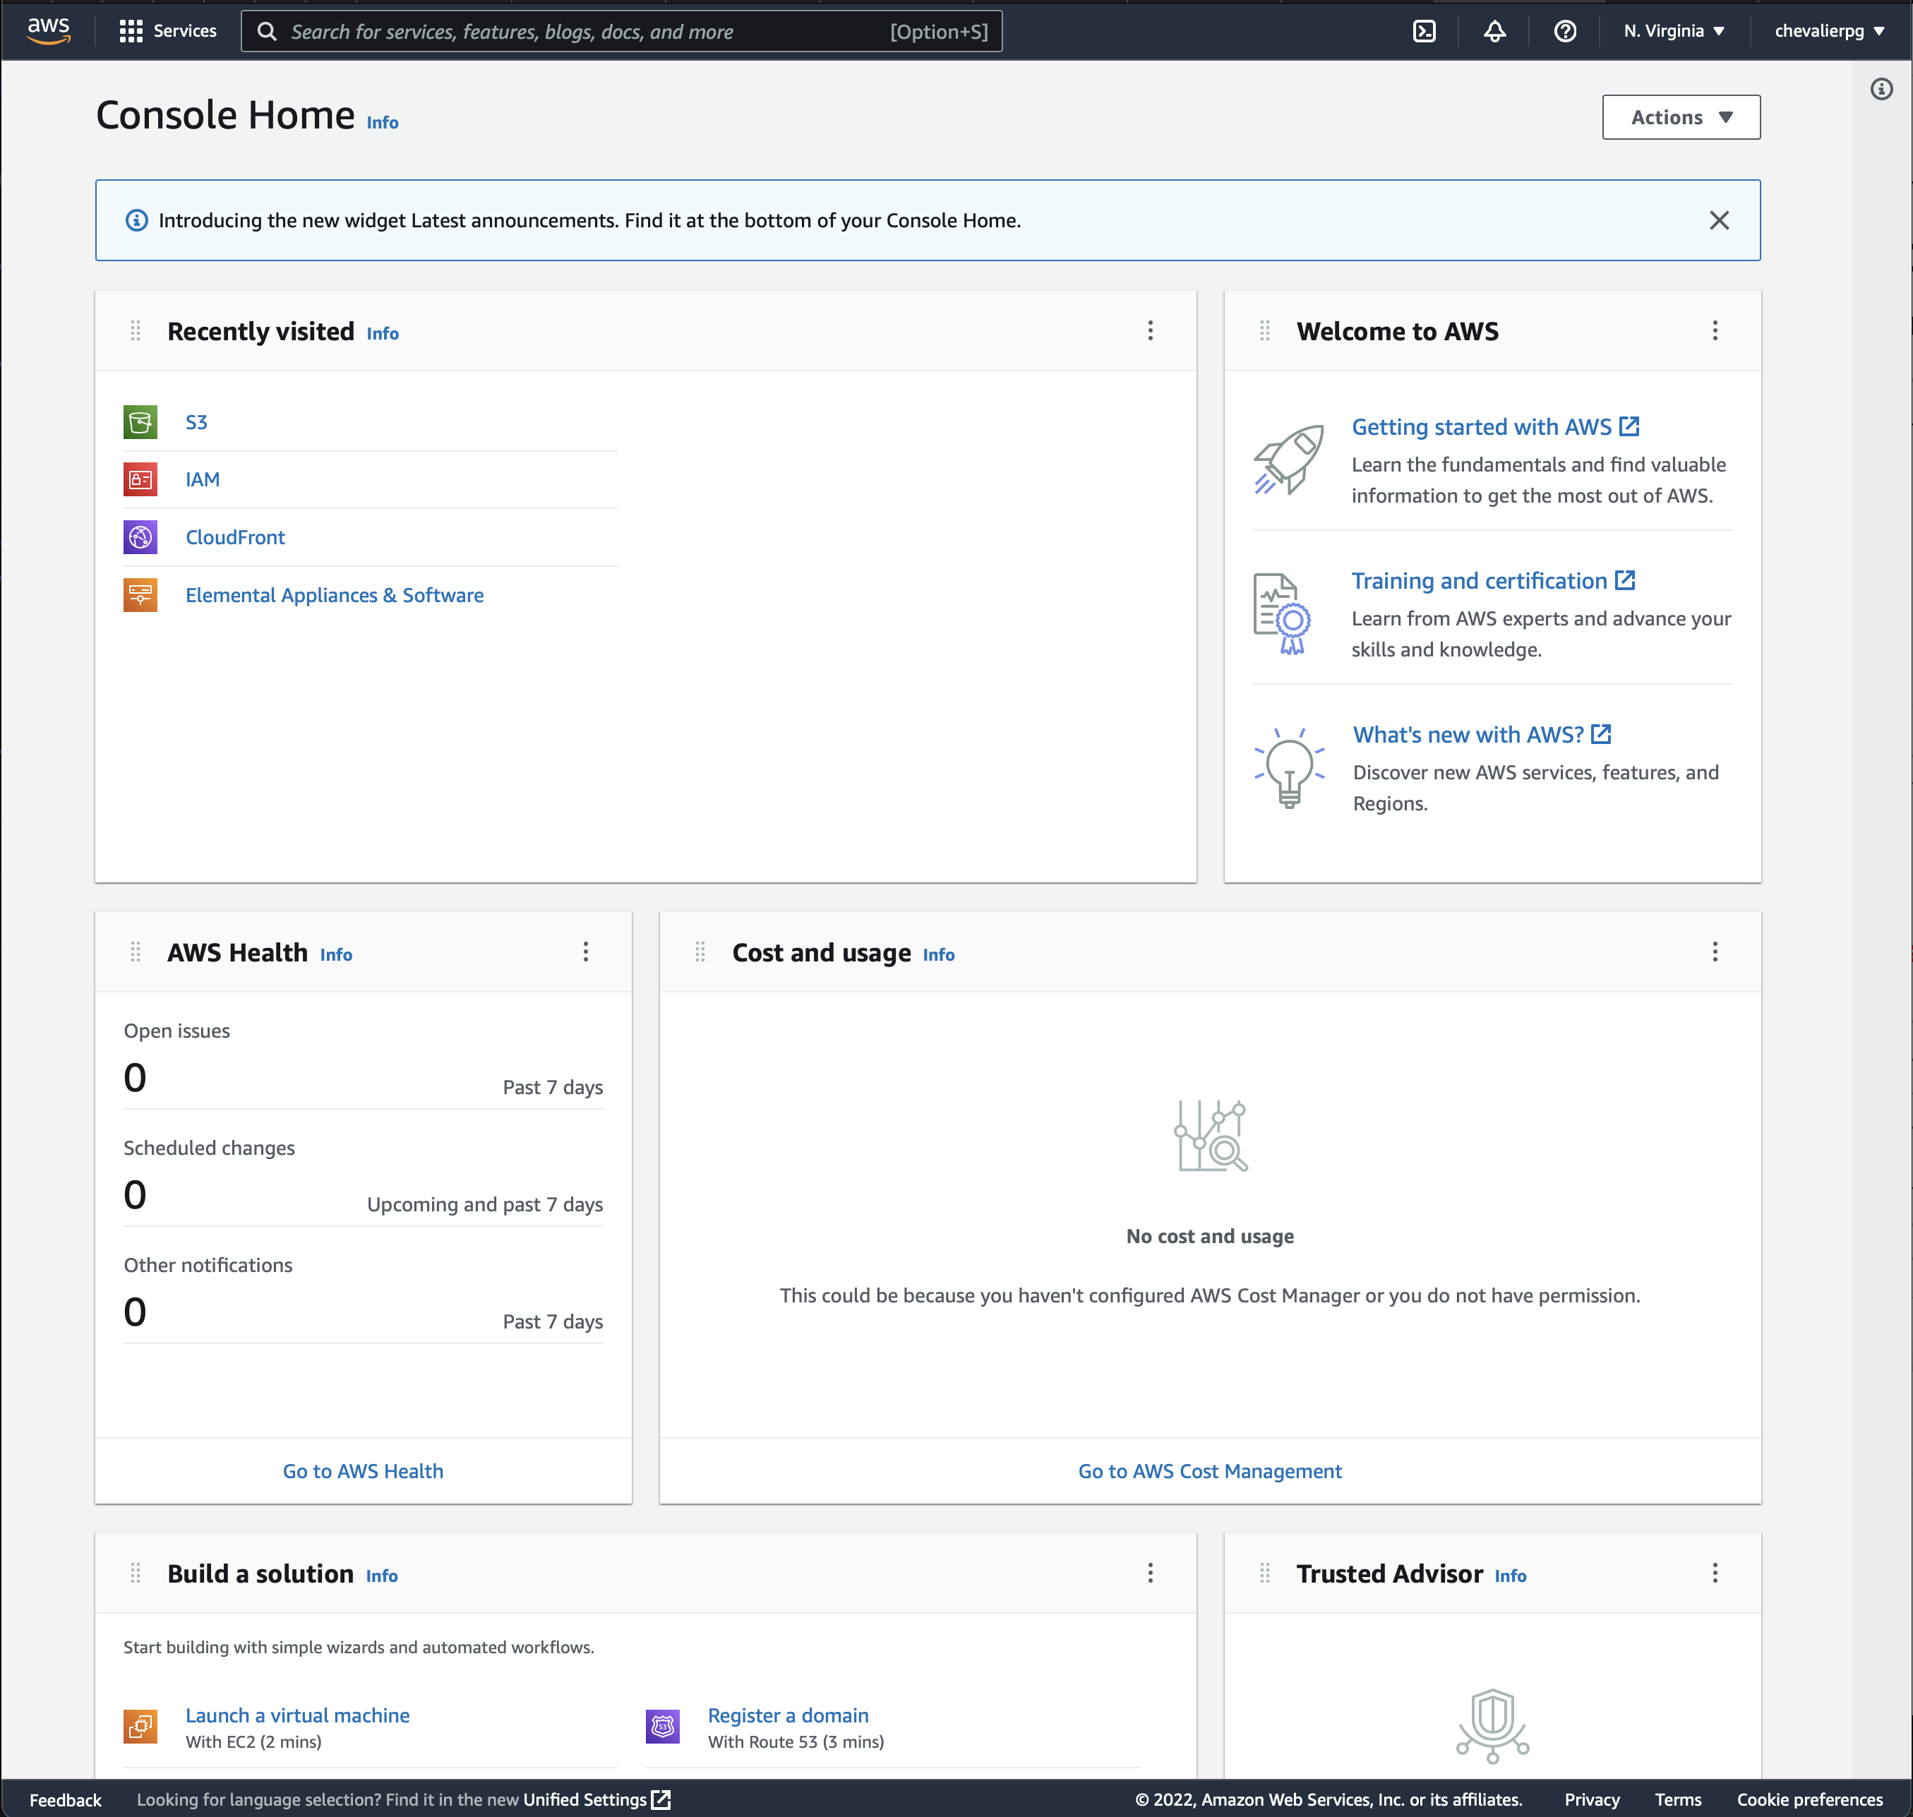Grab the Trusted Advisor drag handle
The image size is (1913, 1817).
tap(1264, 1573)
